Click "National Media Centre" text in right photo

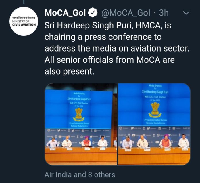pyautogui.click(x=155, y=123)
